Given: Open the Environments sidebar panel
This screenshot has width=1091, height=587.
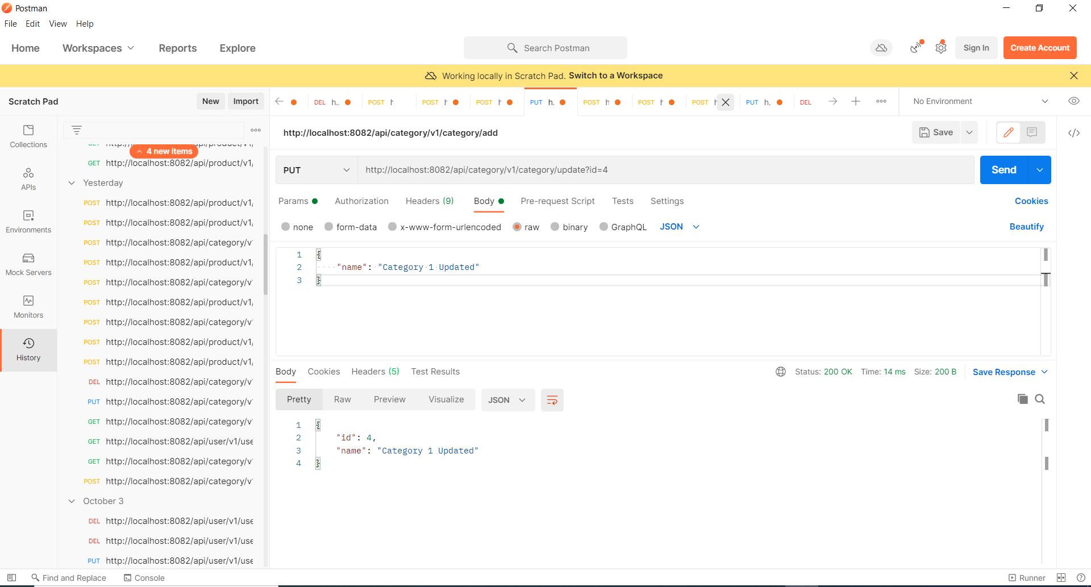Looking at the screenshot, I should [x=28, y=222].
